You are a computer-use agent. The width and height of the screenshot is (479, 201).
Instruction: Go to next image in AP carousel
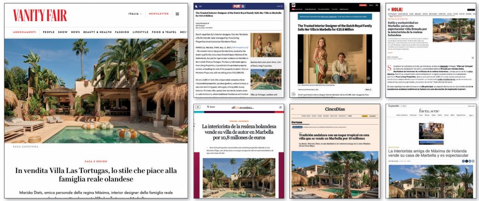point(369,61)
